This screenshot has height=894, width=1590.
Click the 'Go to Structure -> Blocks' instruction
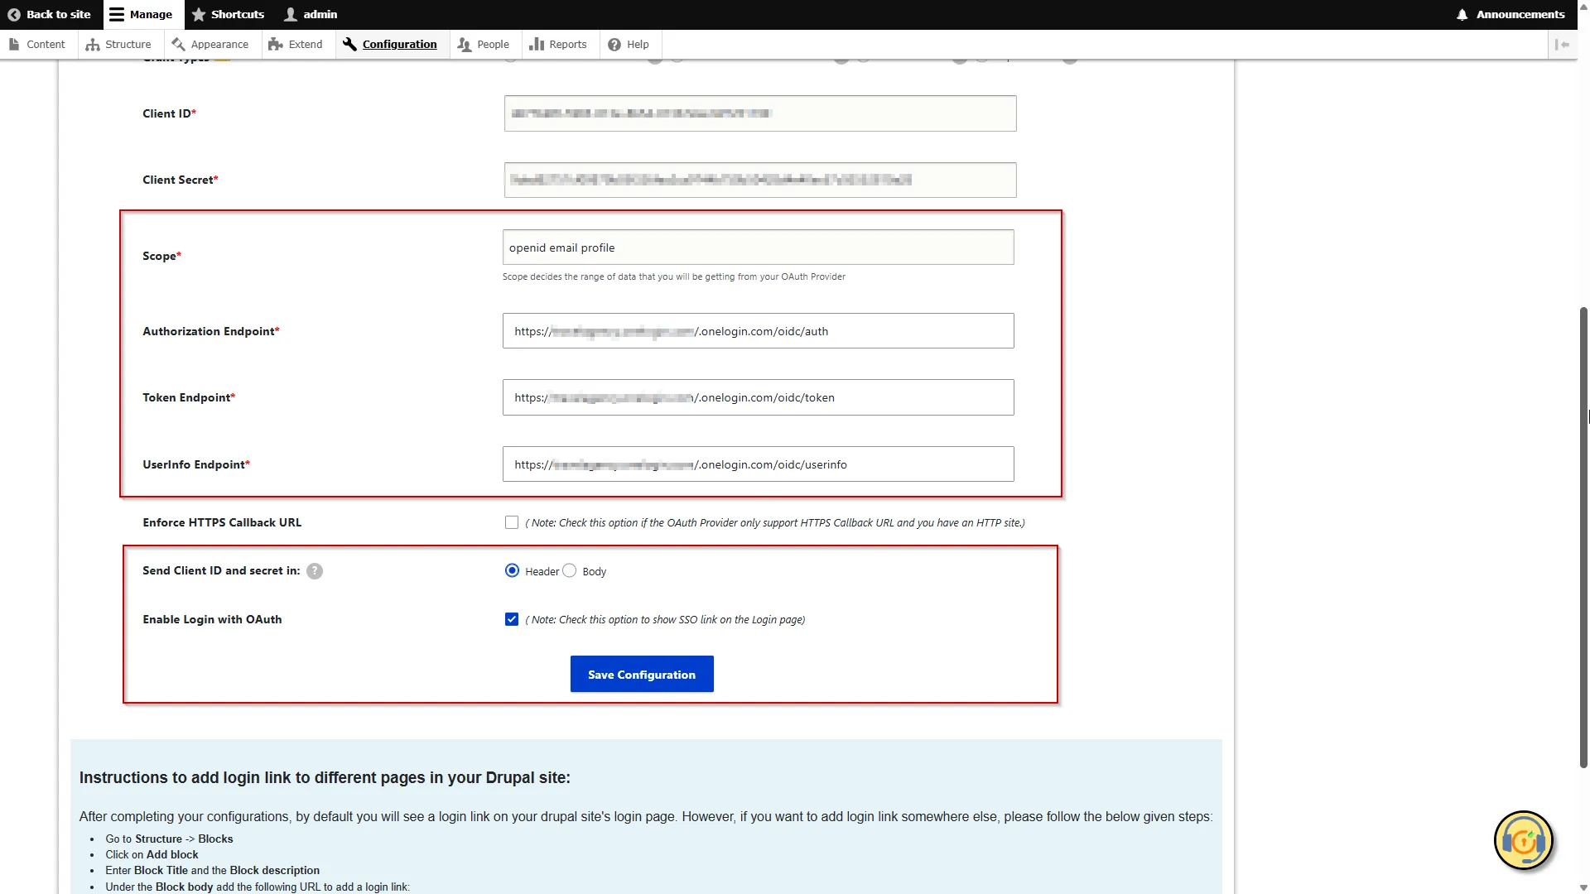[x=169, y=839]
